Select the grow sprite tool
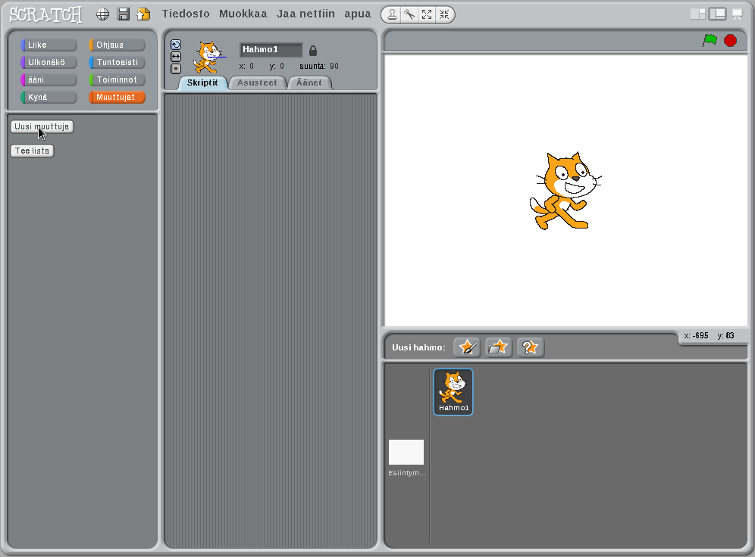Screen dimensions: 755x557 [x=427, y=15]
